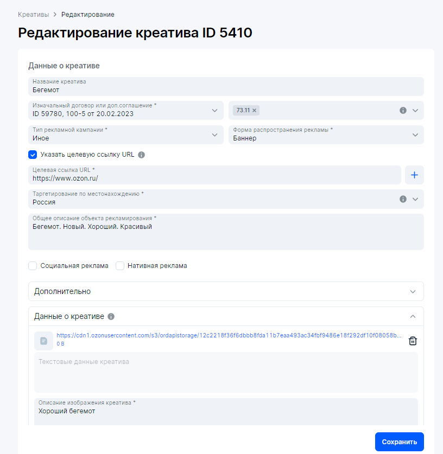Screen dimensions: 443x454
Task: Click info icon in location targeting field
Action: click(x=403, y=199)
